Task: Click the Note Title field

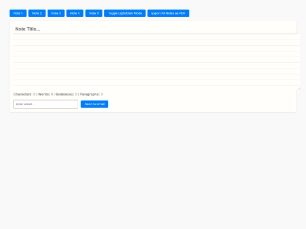Action: point(155,29)
